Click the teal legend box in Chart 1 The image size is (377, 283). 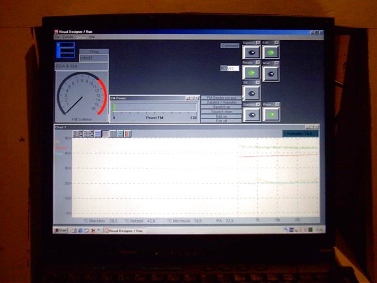(x=300, y=134)
